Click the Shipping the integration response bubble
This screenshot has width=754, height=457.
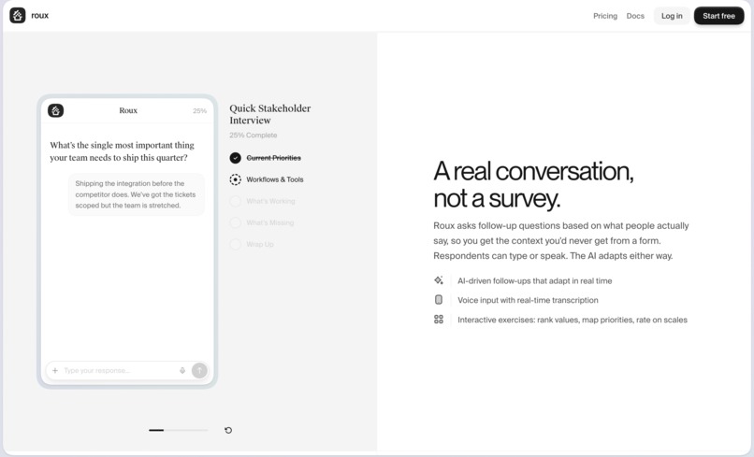pos(136,194)
